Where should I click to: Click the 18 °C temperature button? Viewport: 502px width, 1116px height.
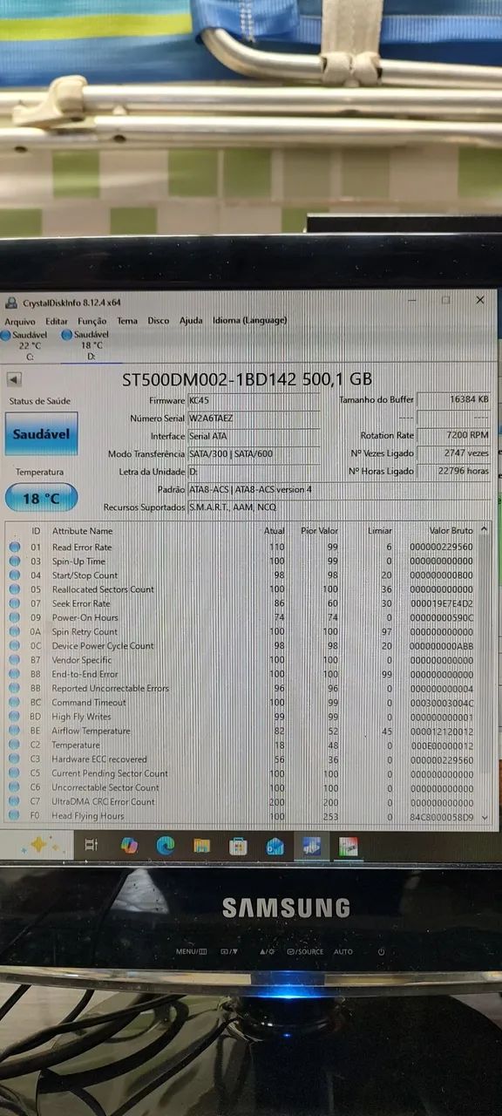(41, 499)
